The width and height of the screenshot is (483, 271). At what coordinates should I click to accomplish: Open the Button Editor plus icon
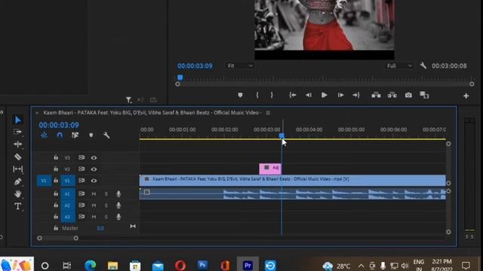click(466, 96)
